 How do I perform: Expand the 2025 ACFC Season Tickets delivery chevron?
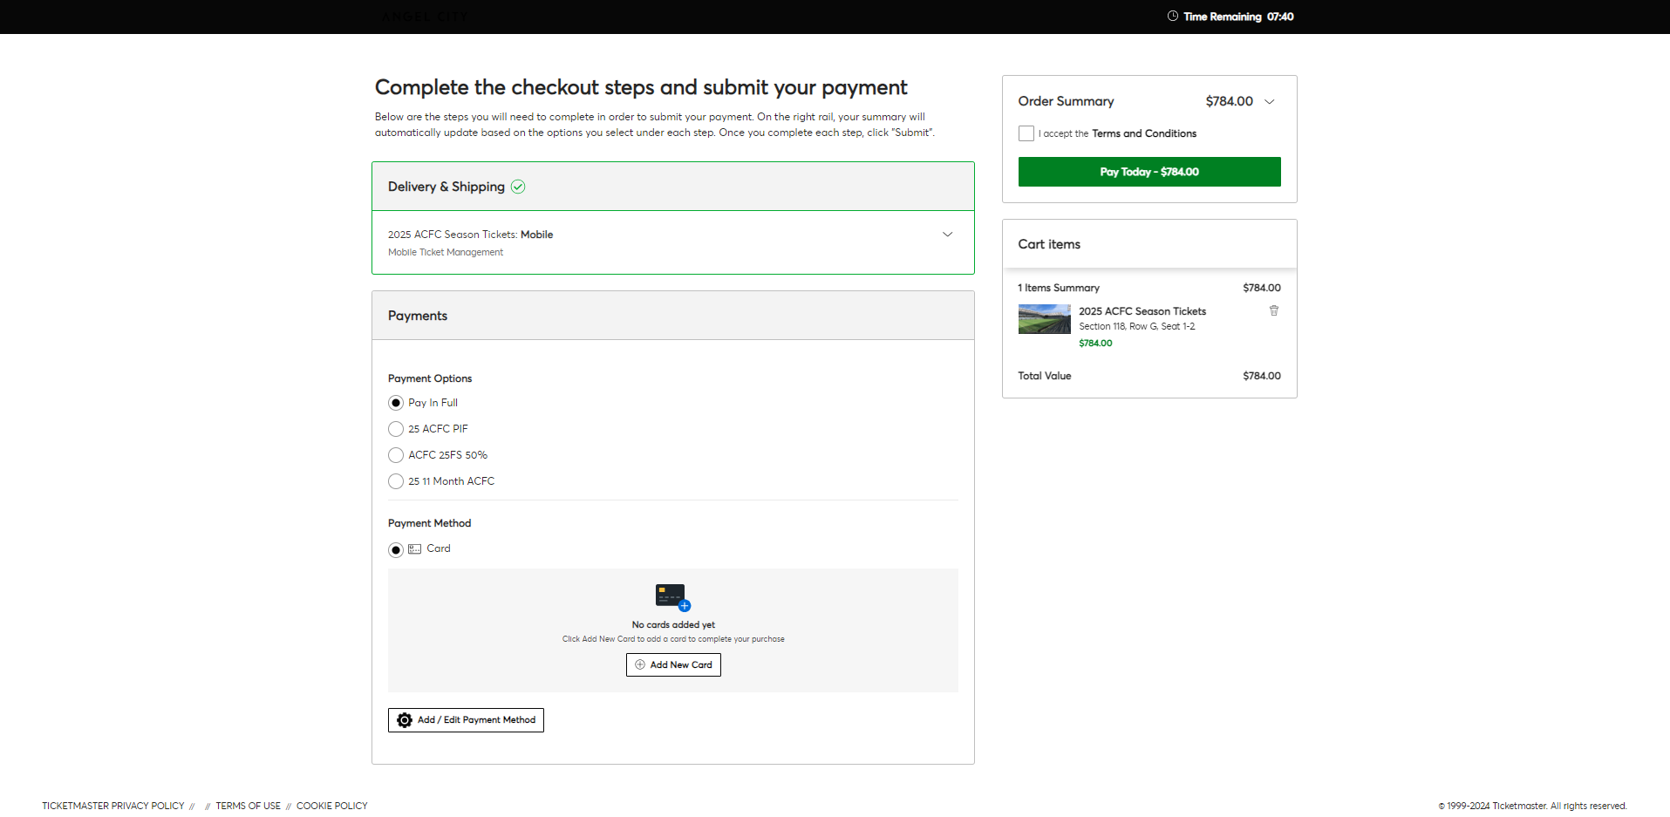click(948, 235)
